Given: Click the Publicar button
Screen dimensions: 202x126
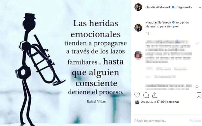Looking at the screenshot, I should click(196, 121).
